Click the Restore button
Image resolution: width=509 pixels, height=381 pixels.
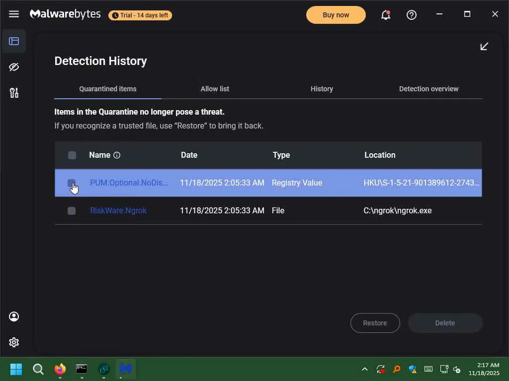coord(375,323)
